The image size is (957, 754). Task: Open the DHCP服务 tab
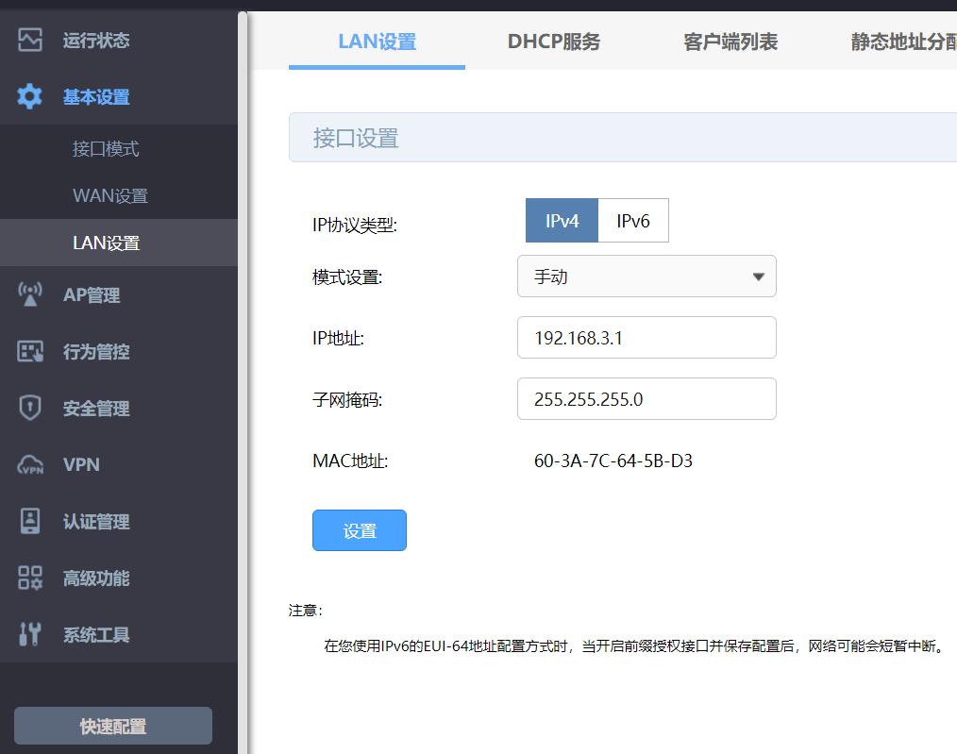pyautogui.click(x=553, y=42)
